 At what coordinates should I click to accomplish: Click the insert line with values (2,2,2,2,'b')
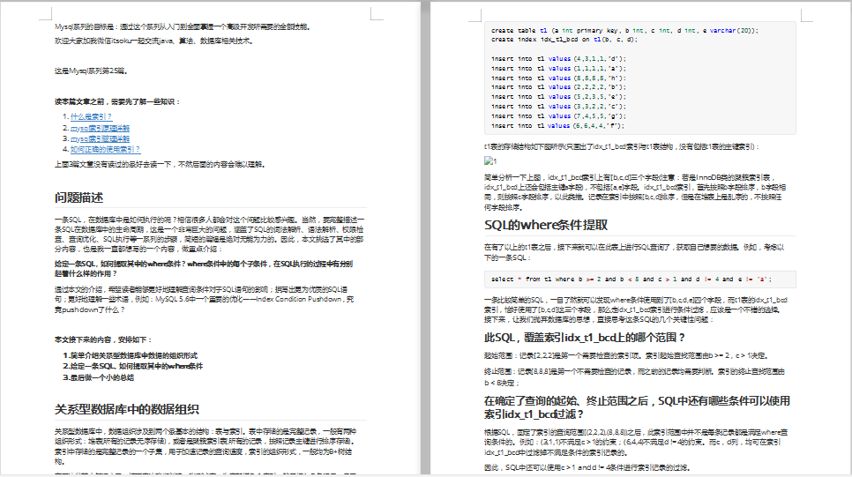[558, 87]
